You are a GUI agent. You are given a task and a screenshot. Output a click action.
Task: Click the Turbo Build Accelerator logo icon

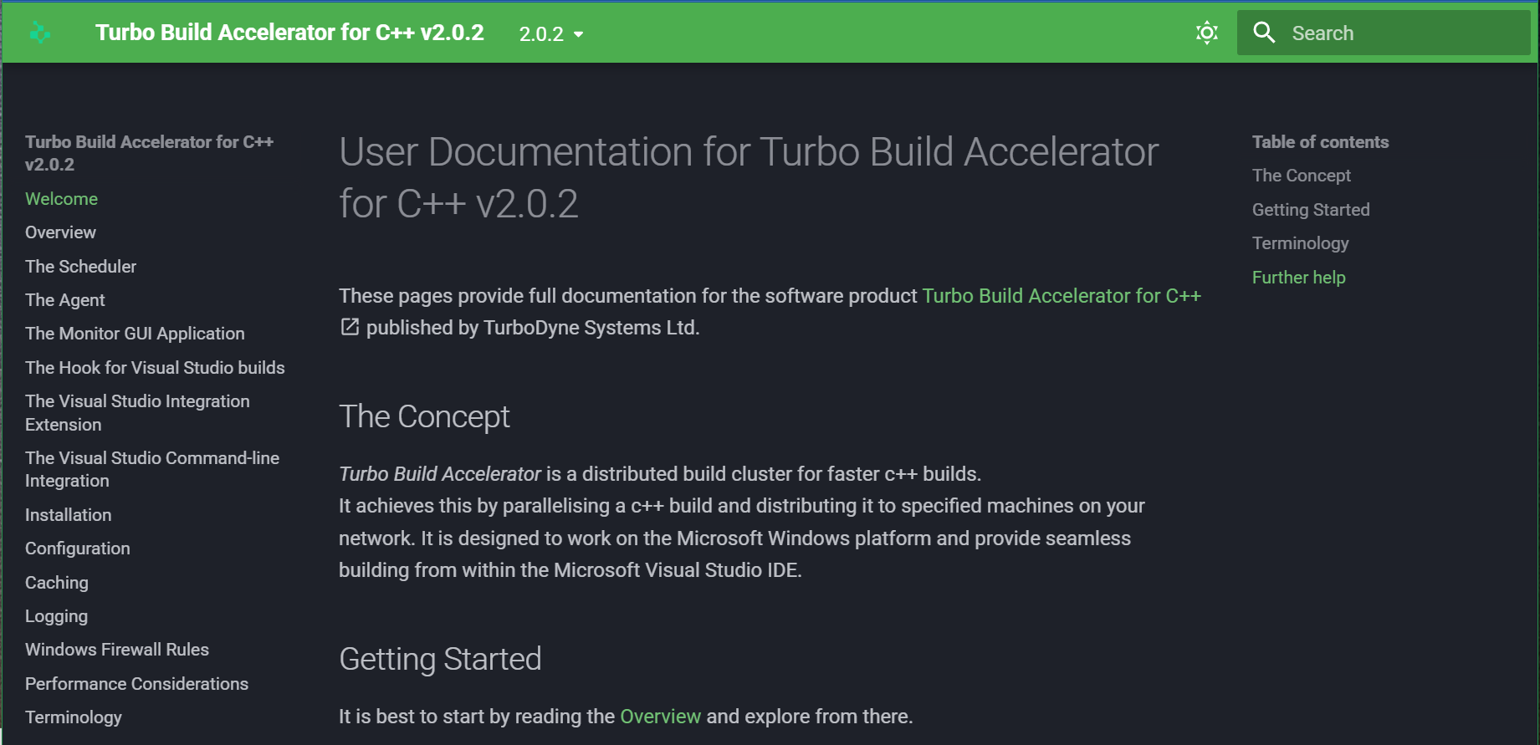pos(39,33)
